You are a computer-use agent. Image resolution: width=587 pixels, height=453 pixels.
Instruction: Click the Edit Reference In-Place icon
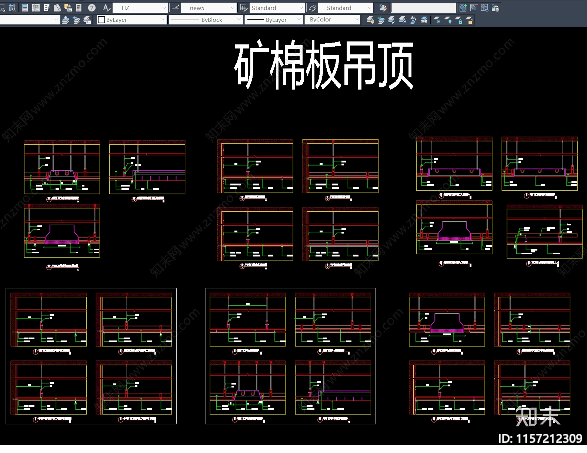click(x=383, y=7)
